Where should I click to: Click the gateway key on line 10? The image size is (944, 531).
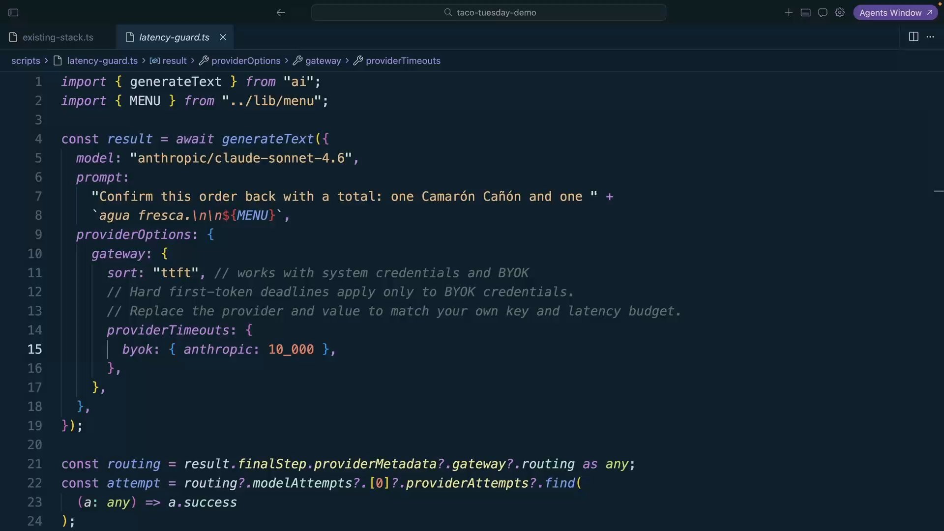[x=118, y=254]
